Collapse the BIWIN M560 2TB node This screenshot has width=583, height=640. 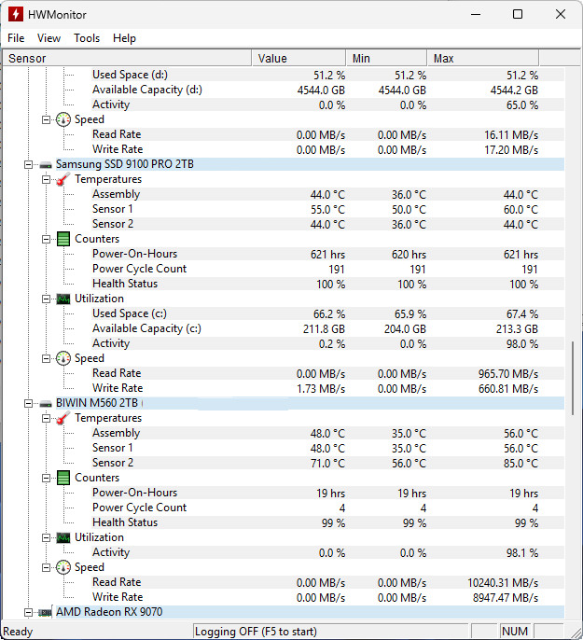[28, 403]
